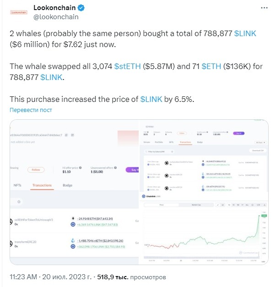Expand the chart using the collapse arrow

(265, 205)
